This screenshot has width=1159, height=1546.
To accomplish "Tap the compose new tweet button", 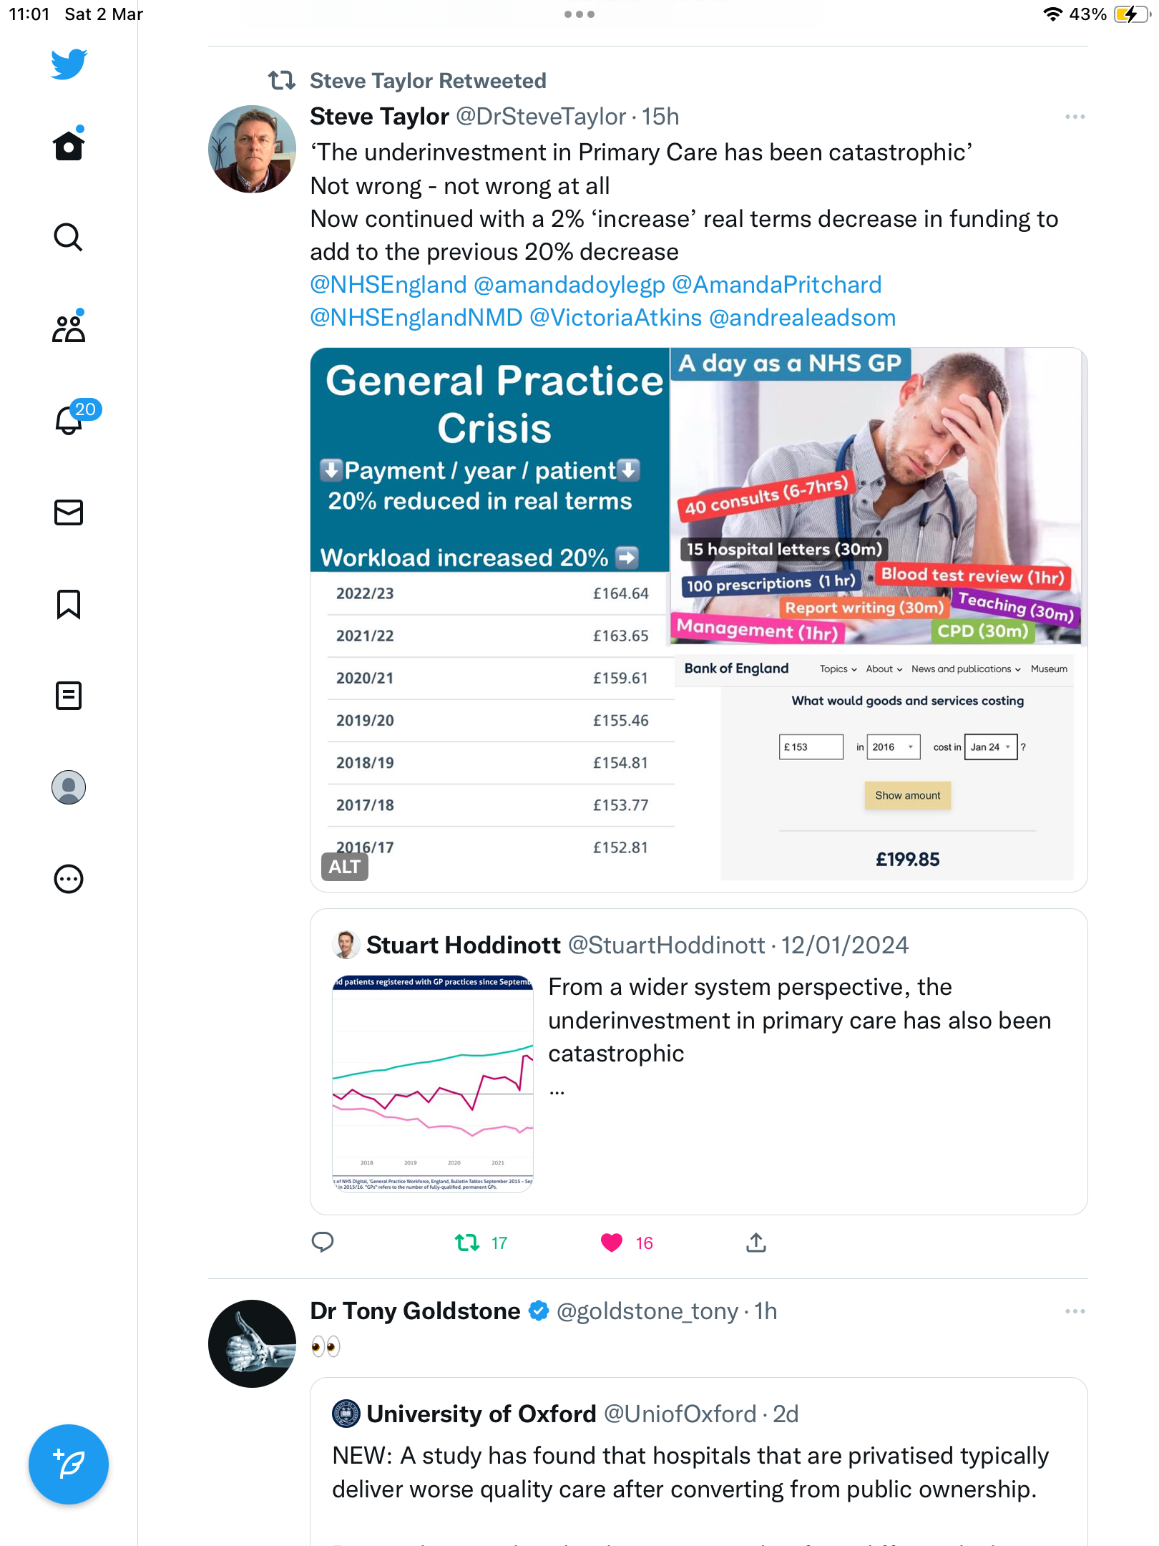I will [x=69, y=1464].
